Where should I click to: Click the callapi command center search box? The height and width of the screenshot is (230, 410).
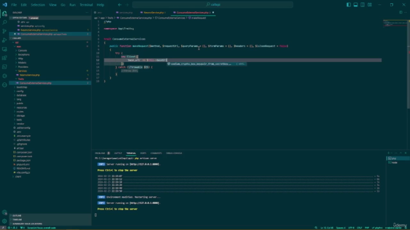(213, 4)
